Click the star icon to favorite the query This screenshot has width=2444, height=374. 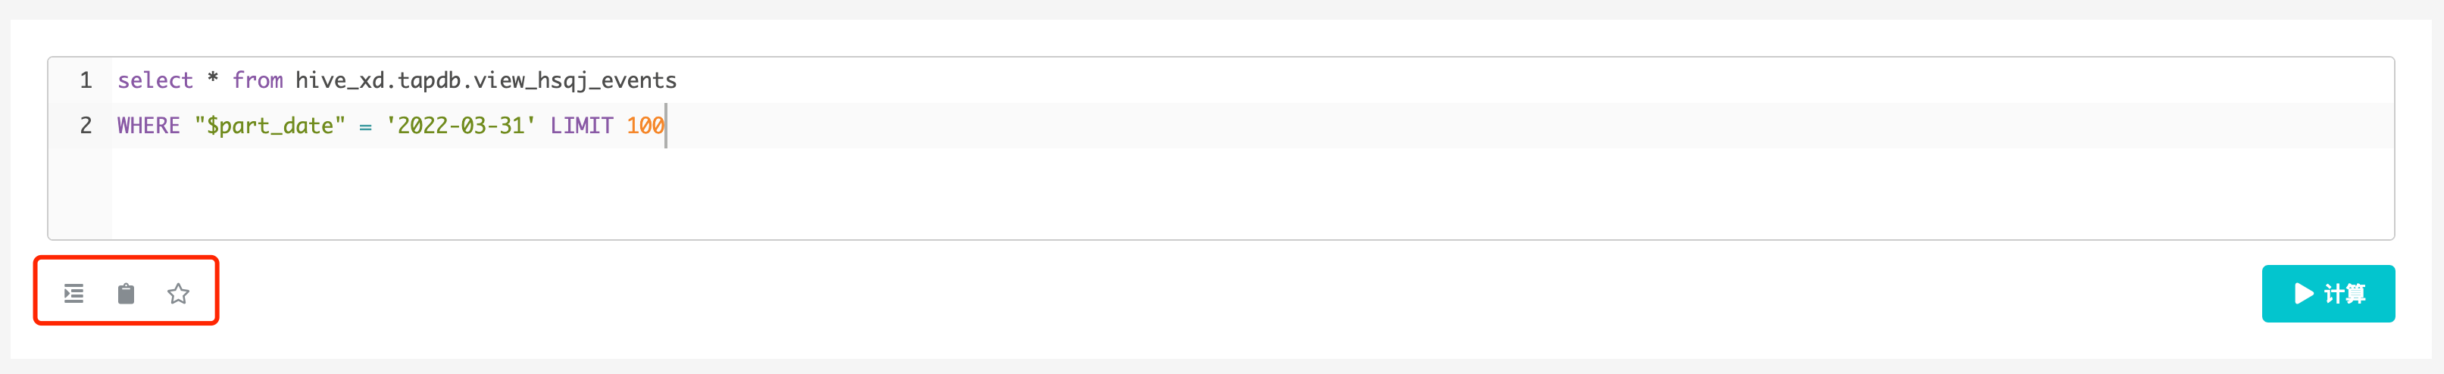point(178,293)
